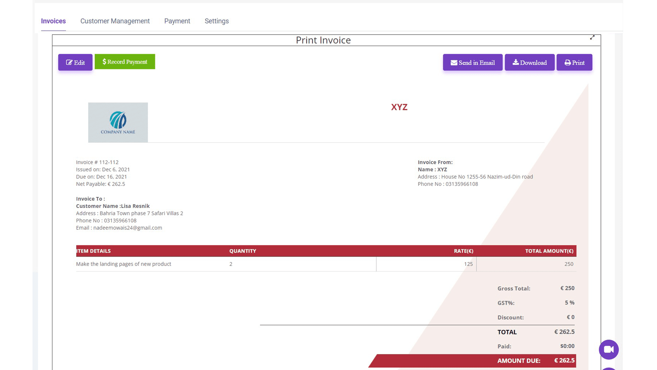
Task: Click the XYZ company name heading
Action: (x=399, y=107)
